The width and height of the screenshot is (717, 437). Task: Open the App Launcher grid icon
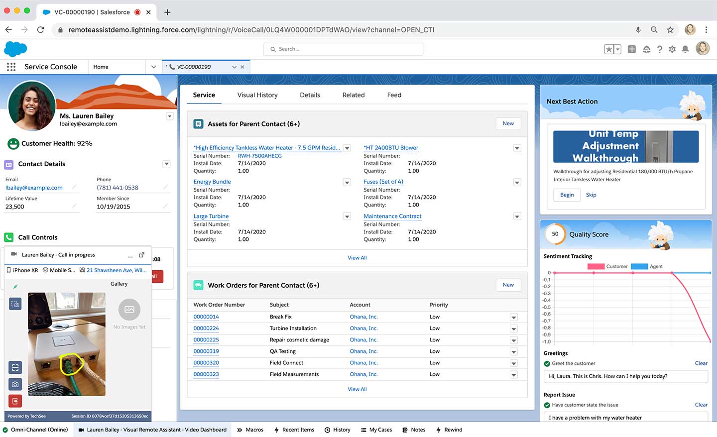pyautogui.click(x=11, y=67)
